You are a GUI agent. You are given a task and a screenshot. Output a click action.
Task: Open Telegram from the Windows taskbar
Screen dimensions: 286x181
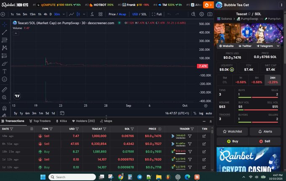(x=140, y=177)
